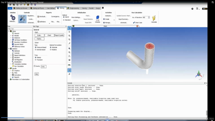
Task: Switch to User Defined tab
Action: pos(51,8)
